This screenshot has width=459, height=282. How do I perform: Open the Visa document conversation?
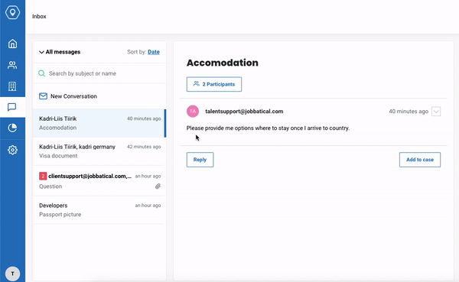99,151
